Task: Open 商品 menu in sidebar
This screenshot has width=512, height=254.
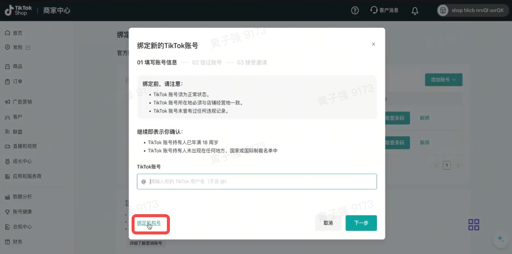Action: pyautogui.click(x=17, y=67)
